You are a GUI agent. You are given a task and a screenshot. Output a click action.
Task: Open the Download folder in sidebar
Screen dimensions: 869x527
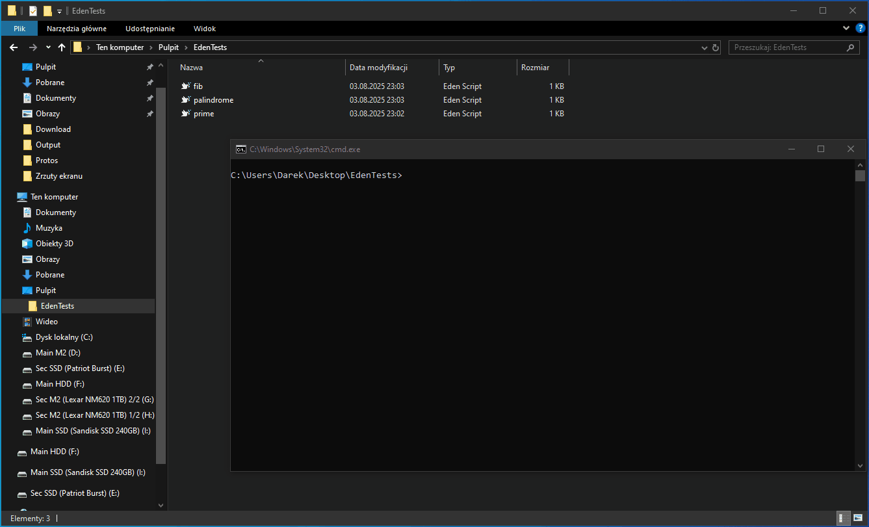[53, 129]
